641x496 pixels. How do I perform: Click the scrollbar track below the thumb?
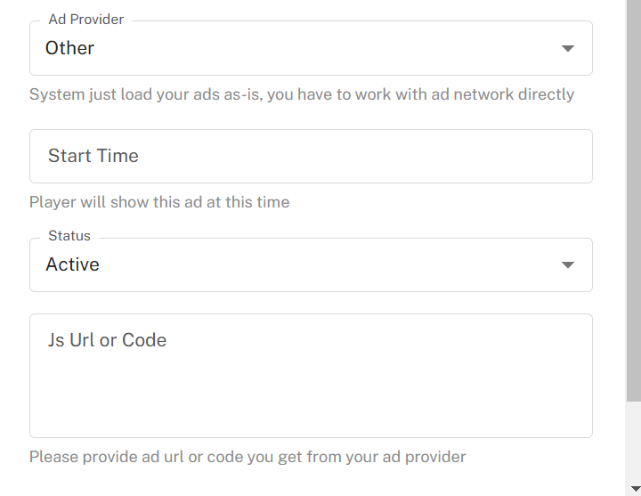pos(633,445)
